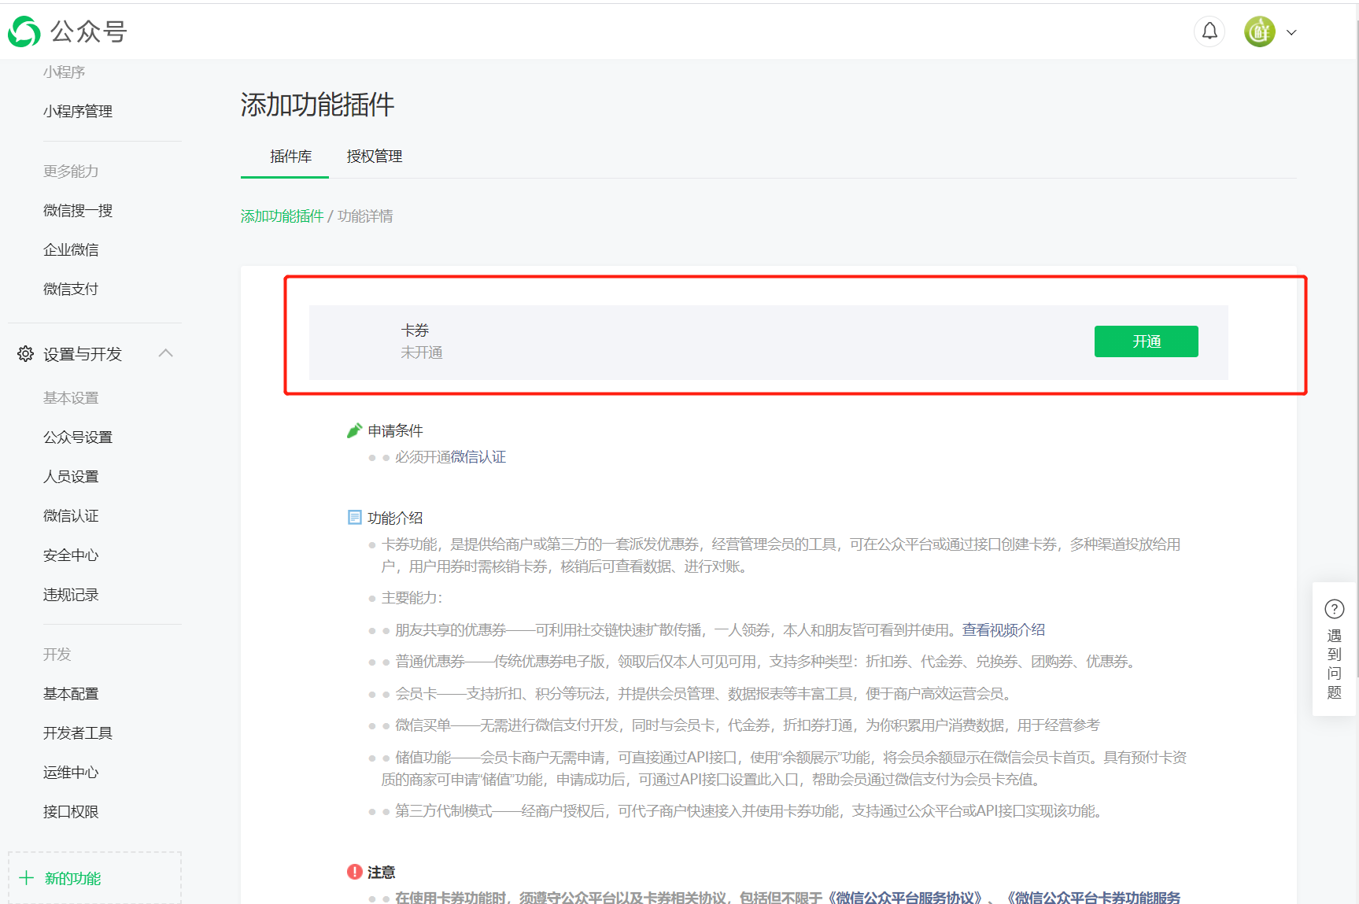Open 人员设置 in sidebar
Screen dimensions: 1359x904
tap(71, 477)
